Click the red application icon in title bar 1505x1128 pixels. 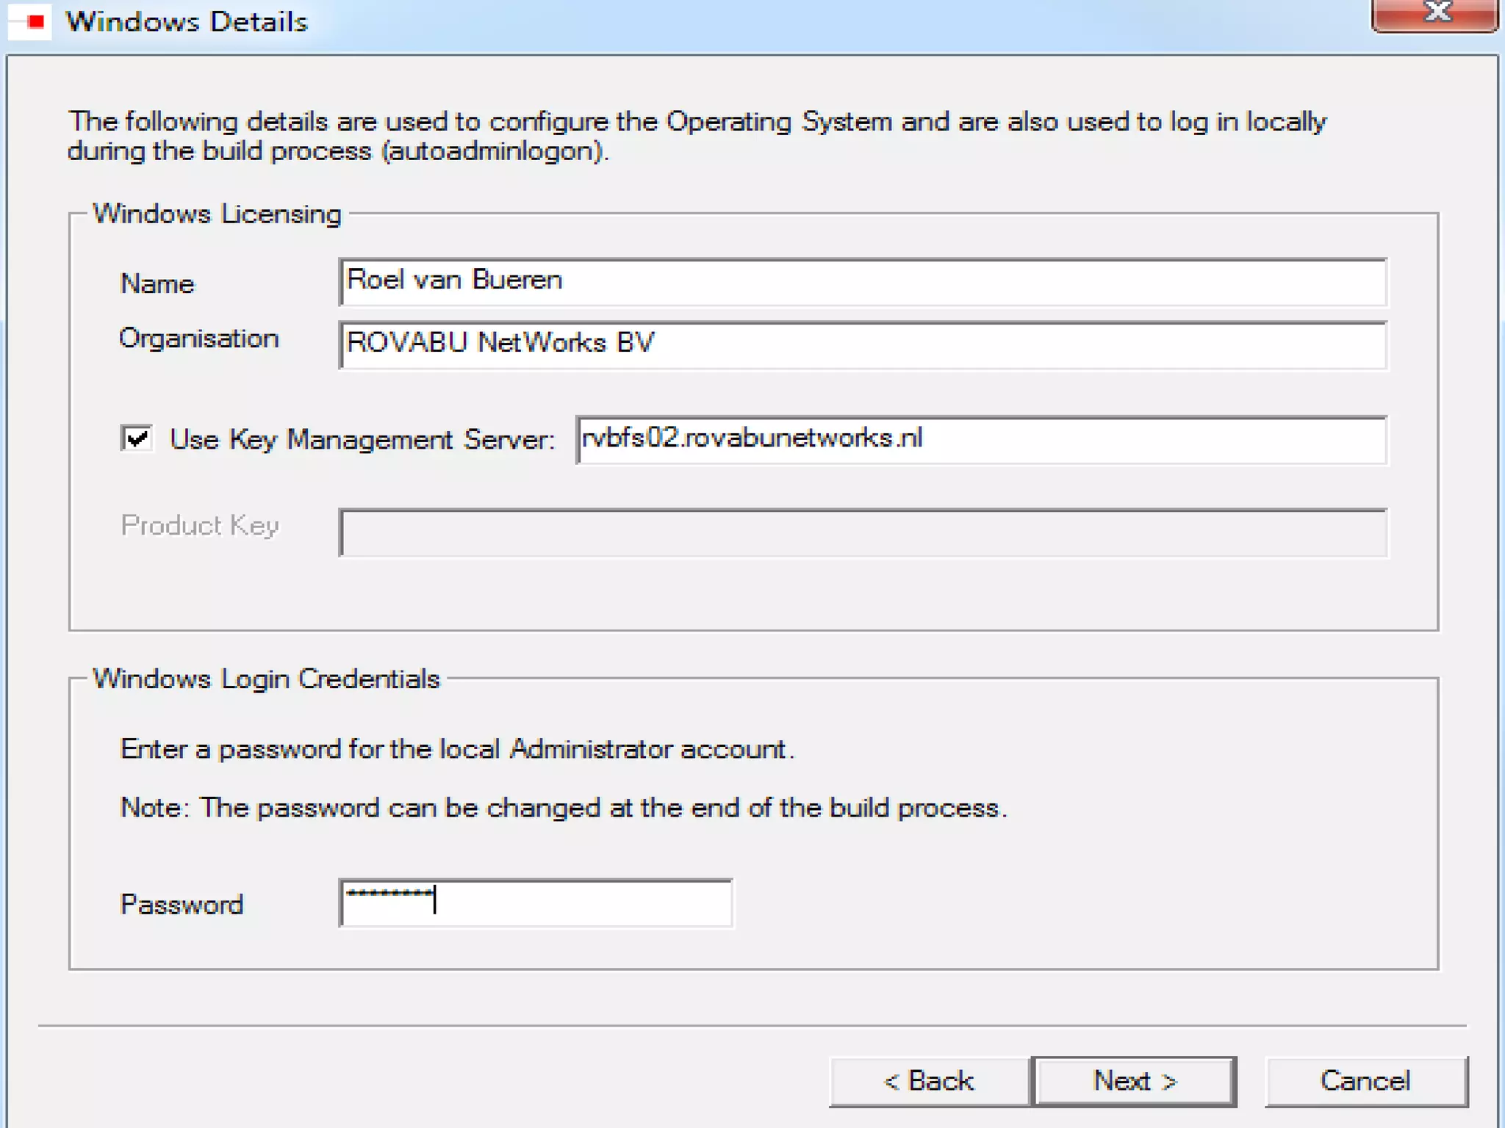[x=30, y=22]
